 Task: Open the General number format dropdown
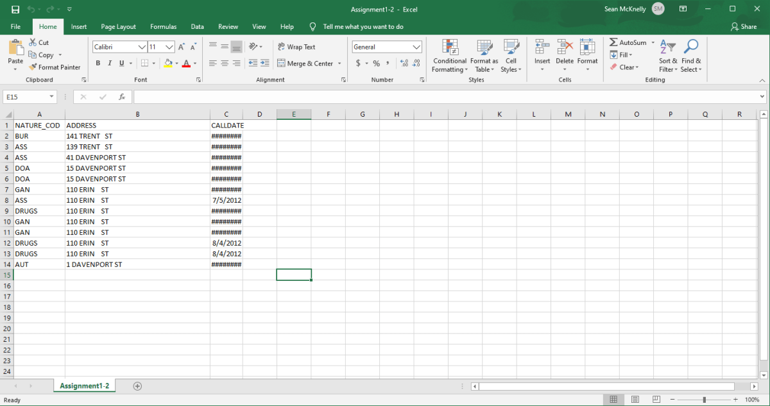pyautogui.click(x=416, y=47)
